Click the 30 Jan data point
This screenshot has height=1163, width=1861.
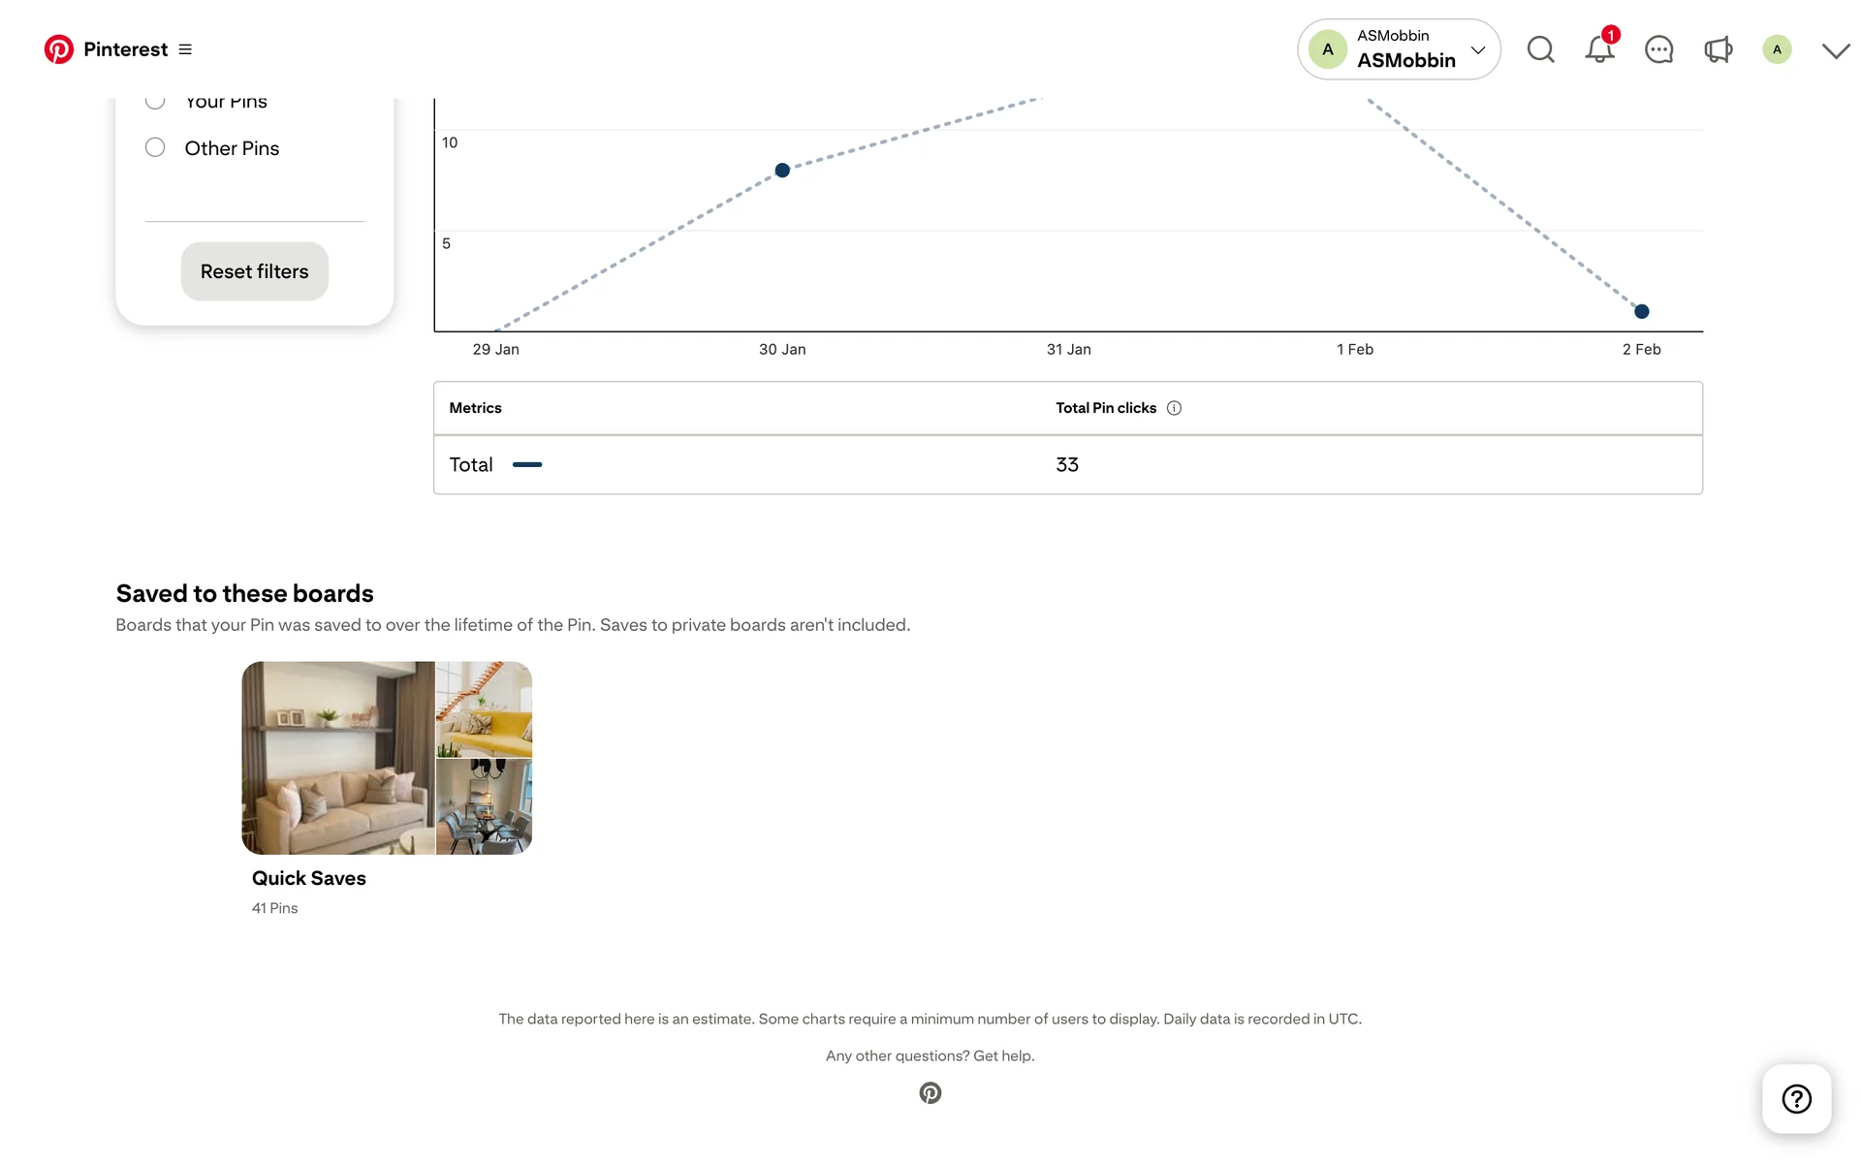click(782, 171)
